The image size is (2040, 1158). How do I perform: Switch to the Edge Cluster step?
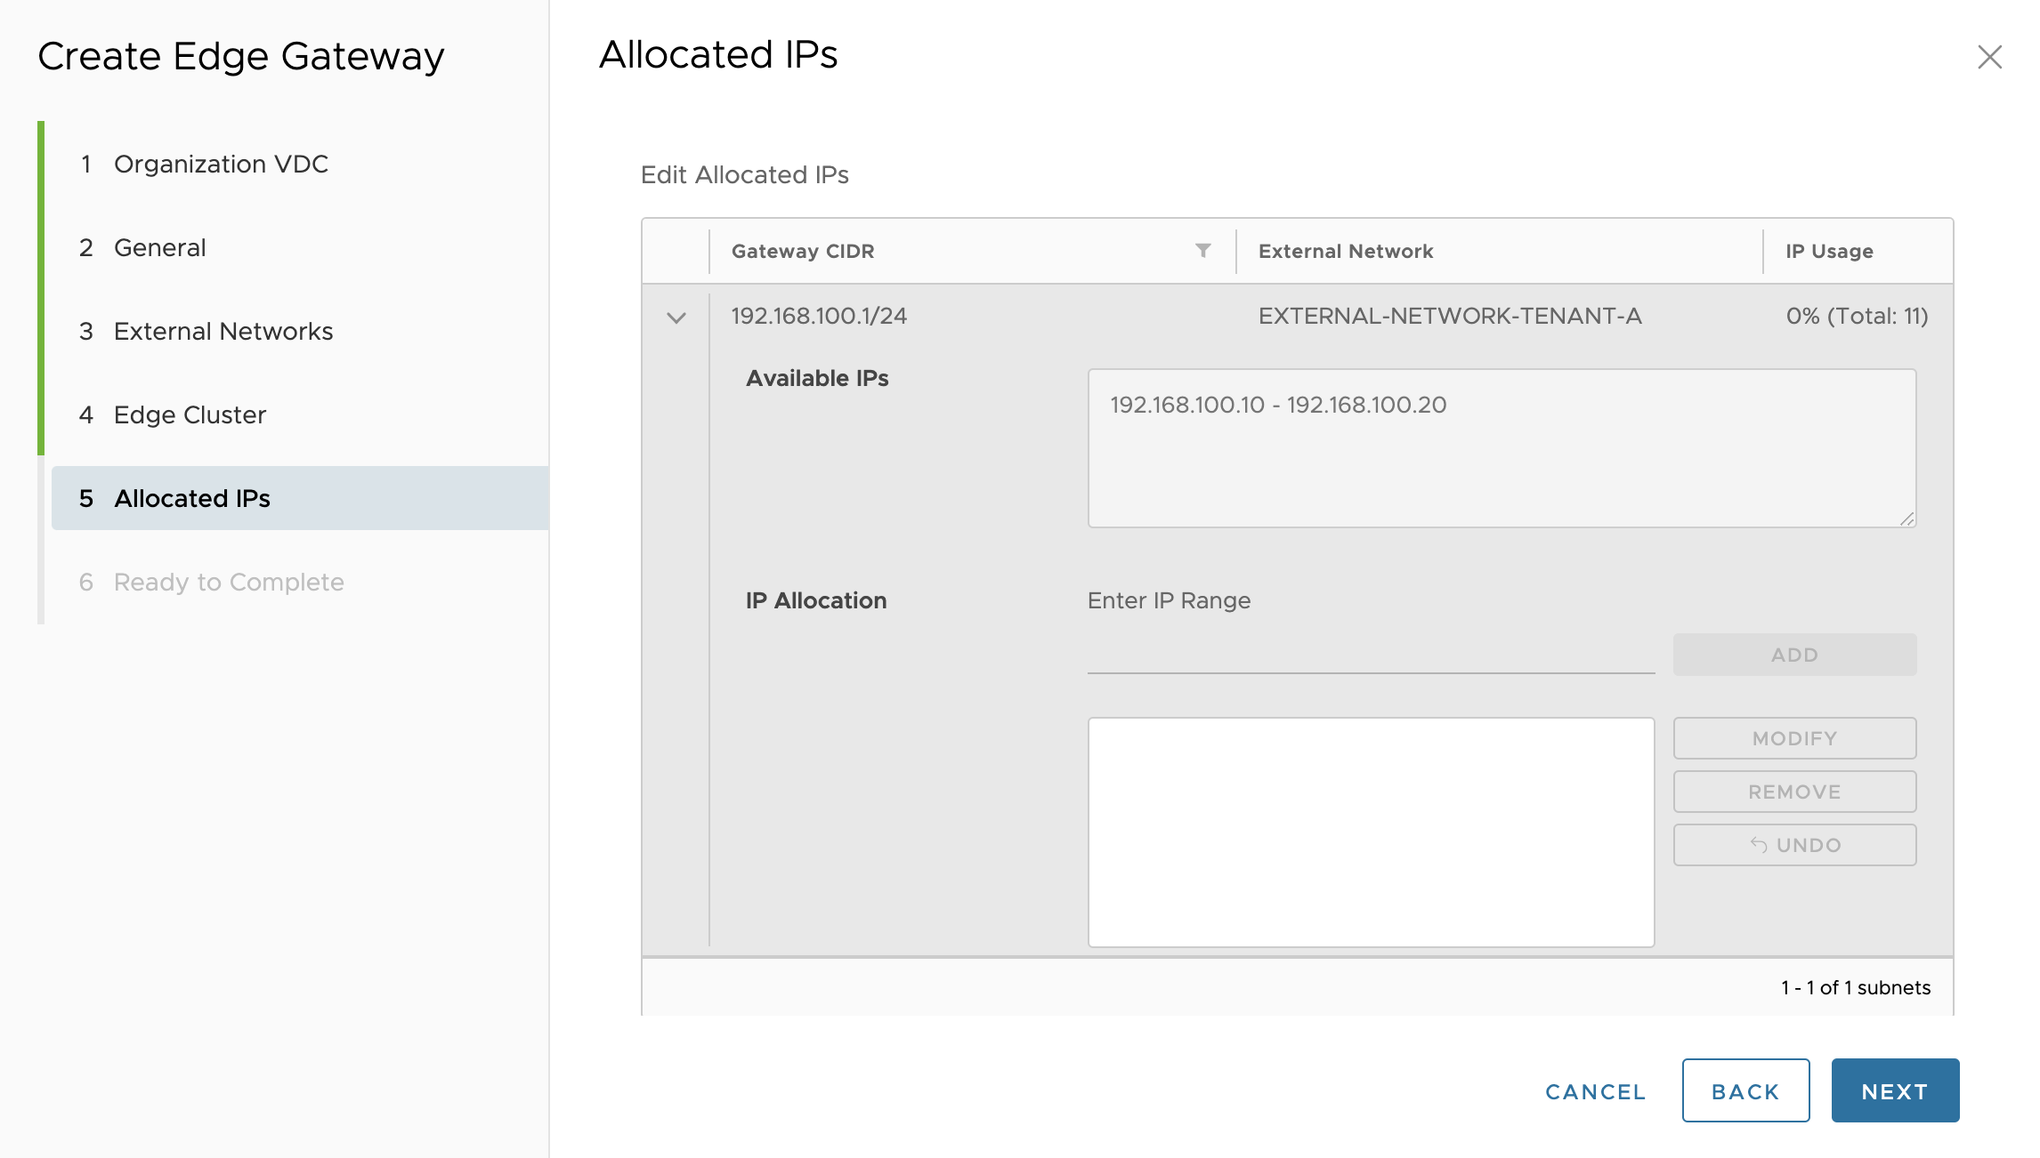[190, 415]
